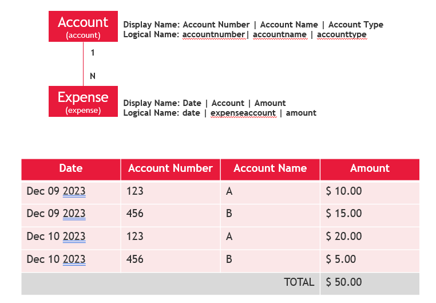The width and height of the screenshot is (436, 303).
Task: Select the red Expense entity box
Action: [83, 102]
